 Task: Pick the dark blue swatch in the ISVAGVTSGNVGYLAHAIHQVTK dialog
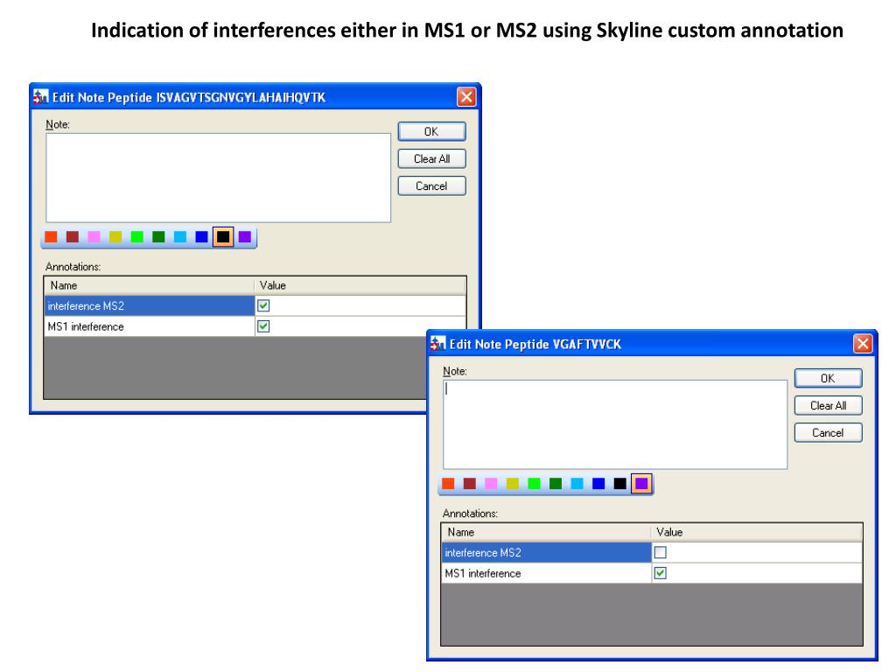coord(202,236)
